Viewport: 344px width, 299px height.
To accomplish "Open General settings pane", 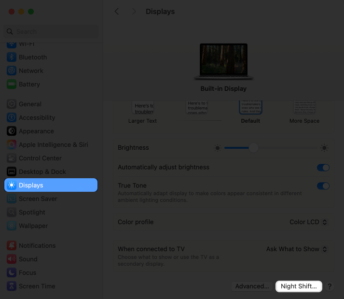I will tap(51, 104).
